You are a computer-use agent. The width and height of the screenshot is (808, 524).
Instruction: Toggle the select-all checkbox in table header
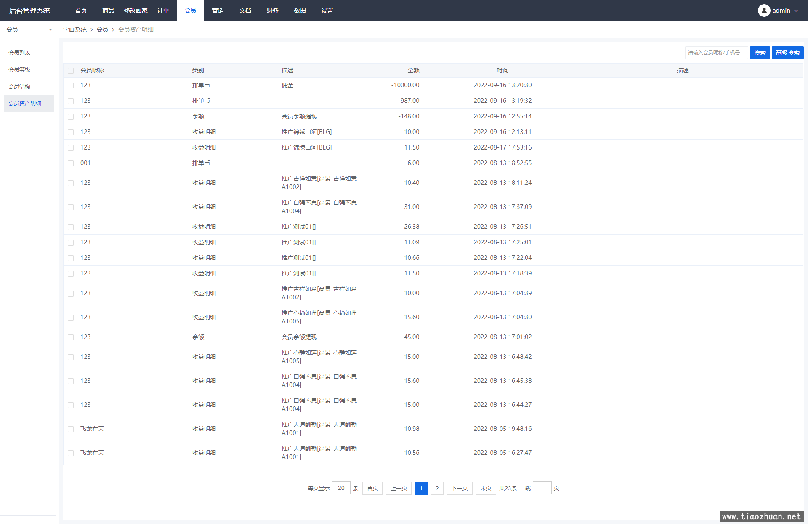71,71
